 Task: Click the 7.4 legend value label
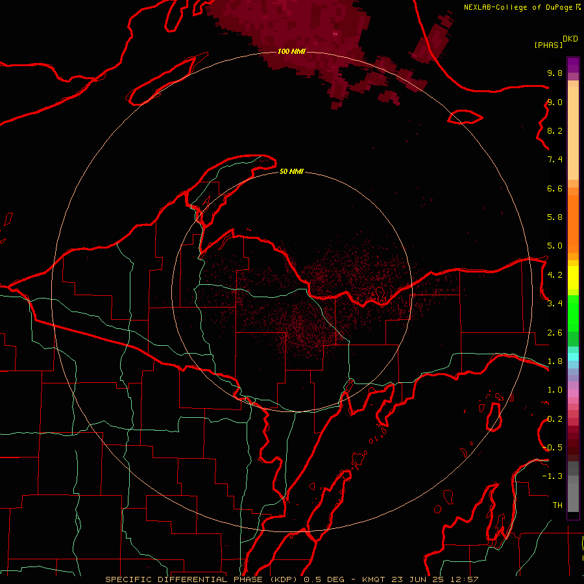(555, 160)
